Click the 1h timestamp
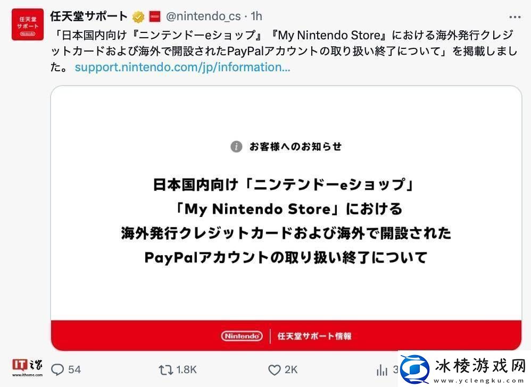This screenshot has width=531, height=387. [255, 16]
